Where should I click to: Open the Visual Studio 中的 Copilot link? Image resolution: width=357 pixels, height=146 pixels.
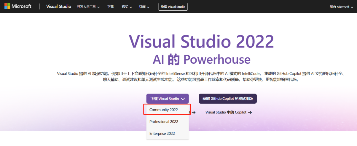(x=229, y=113)
